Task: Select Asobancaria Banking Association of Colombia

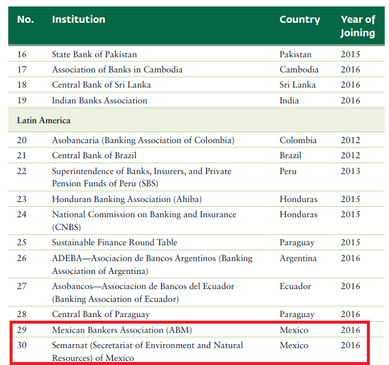Action: click(x=142, y=140)
